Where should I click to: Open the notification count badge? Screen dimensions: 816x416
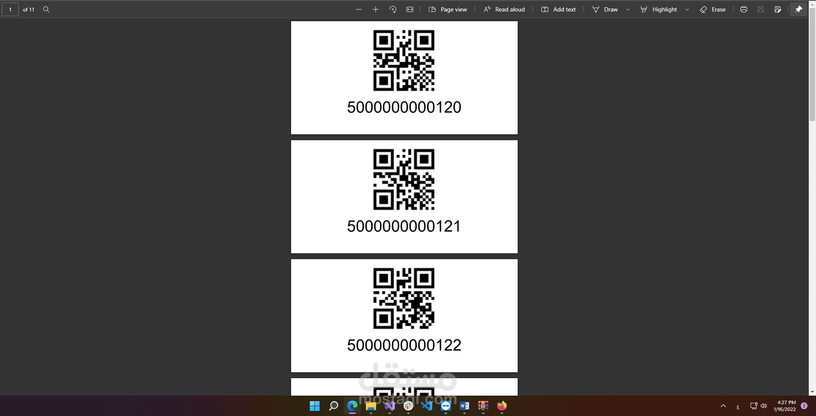point(804,406)
